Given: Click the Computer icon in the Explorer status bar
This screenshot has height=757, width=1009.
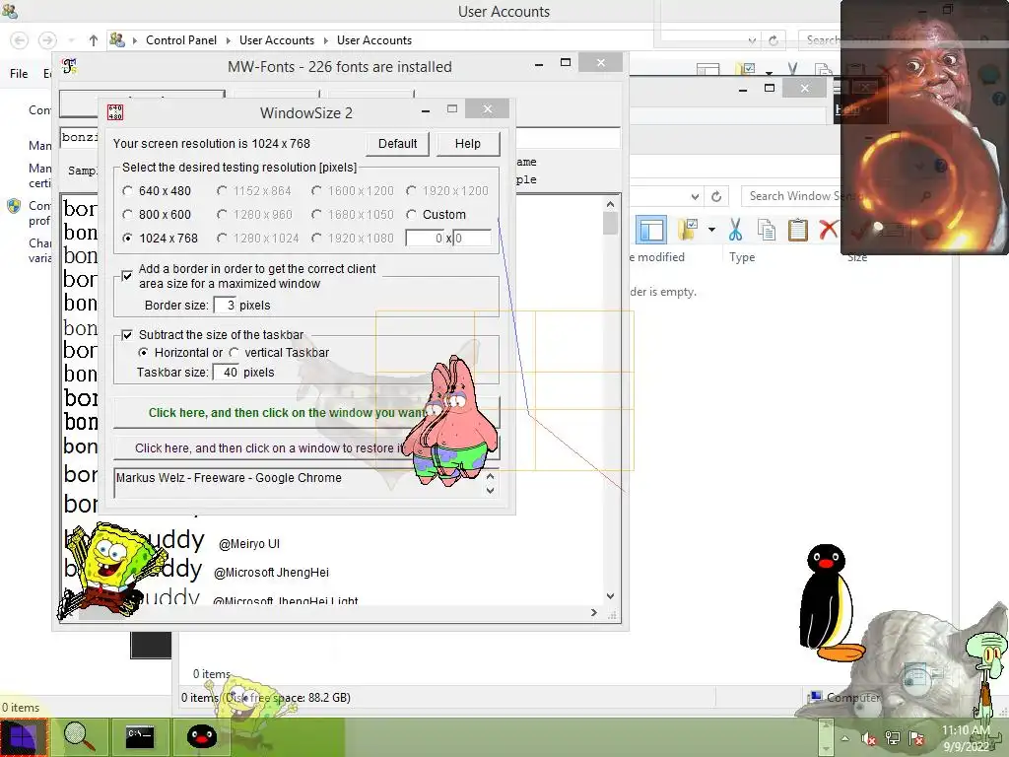Looking at the screenshot, I should pyautogui.click(x=816, y=697).
